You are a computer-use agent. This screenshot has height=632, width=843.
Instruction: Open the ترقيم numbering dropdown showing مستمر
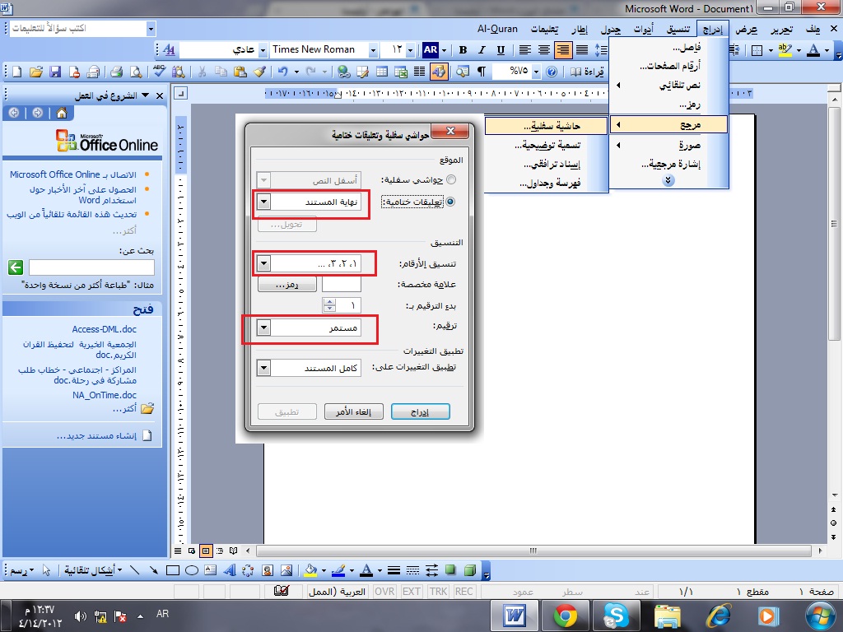(263, 328)
